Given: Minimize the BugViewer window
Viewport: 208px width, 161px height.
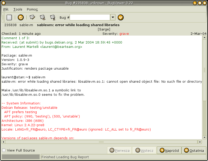Looking at the screenshot, I should pyautogui.click(x=195, y=3).
